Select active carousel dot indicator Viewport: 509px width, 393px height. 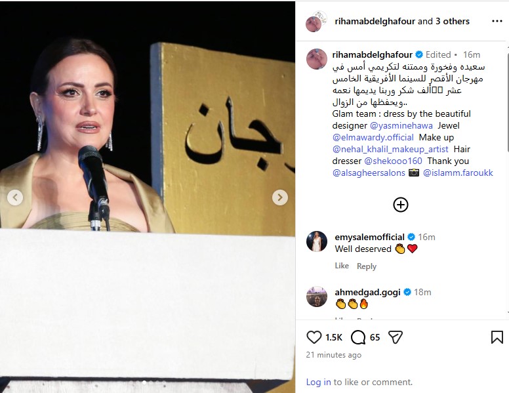click(144, 383)
